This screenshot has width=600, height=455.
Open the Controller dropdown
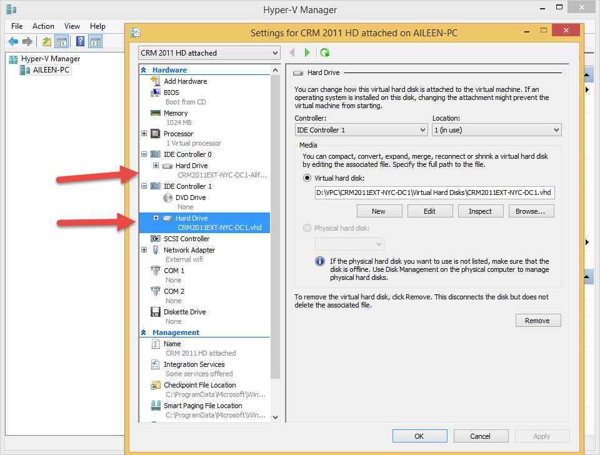(361, 130)
